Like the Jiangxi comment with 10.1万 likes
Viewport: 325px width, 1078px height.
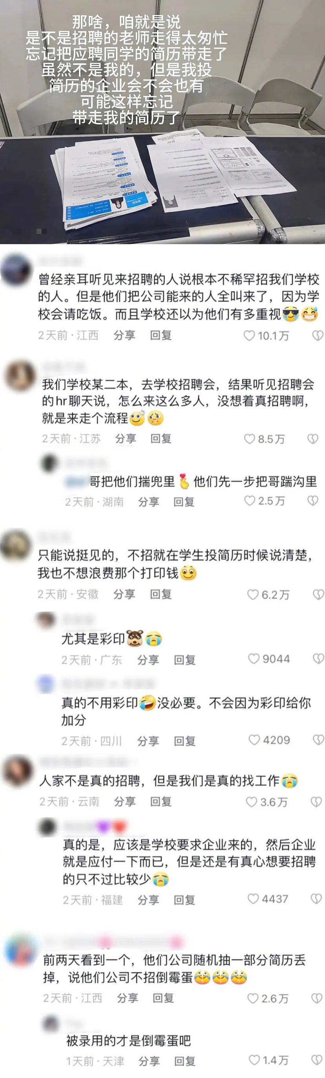tap(249, 336)
